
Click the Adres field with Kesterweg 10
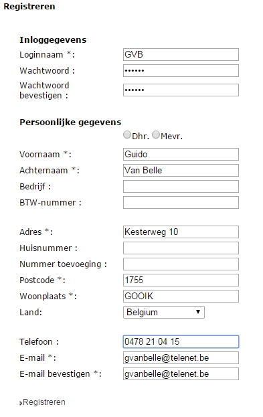click(x=181, y=232)
